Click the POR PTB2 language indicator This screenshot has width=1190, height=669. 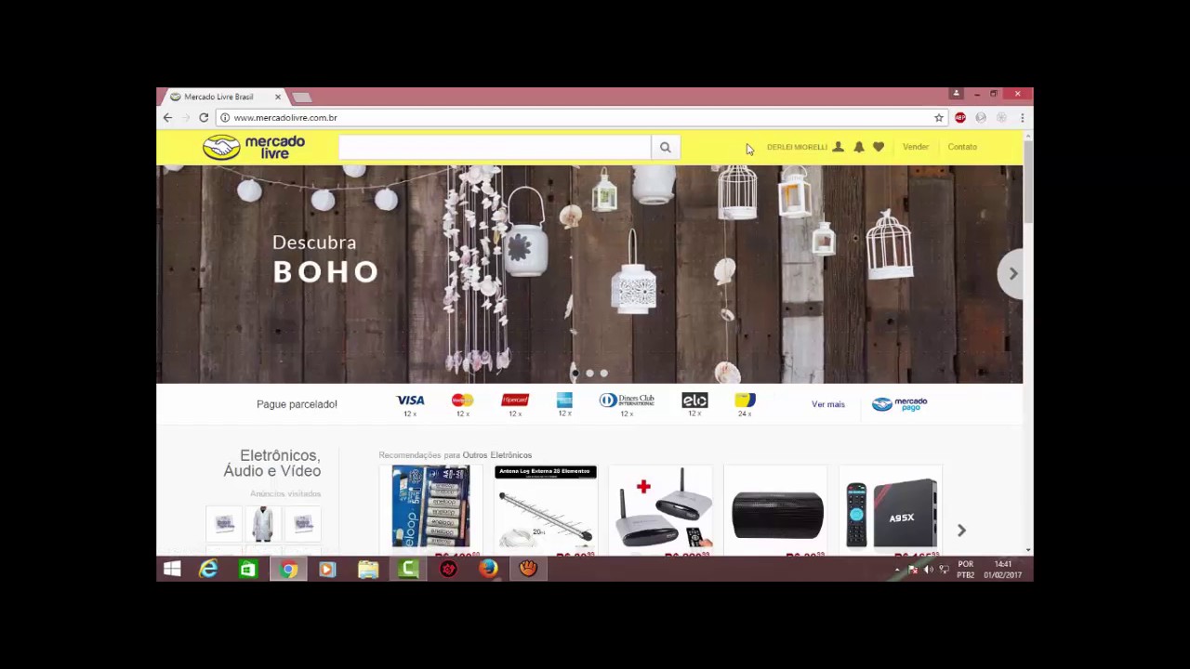tap(965, 569)
